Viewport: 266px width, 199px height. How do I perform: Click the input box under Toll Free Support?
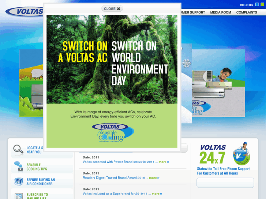225,183
